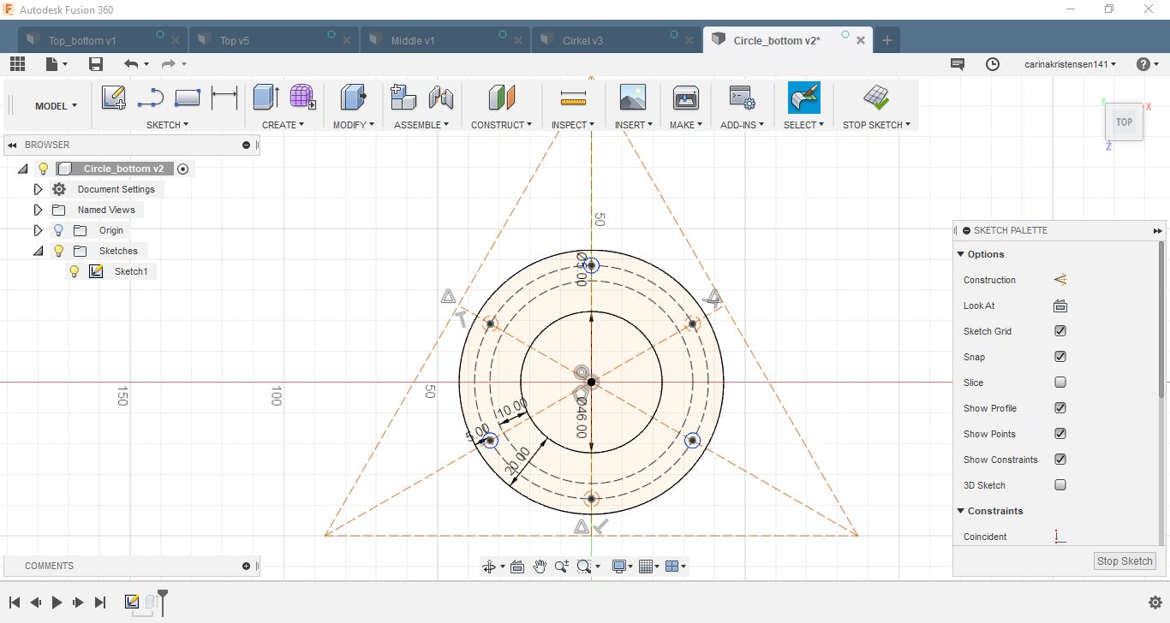Image resolution: width=1170 pixels, height=623 pixels.
Task: Click the Zoom Window magnifier icon
Action: tap(584, 567)
